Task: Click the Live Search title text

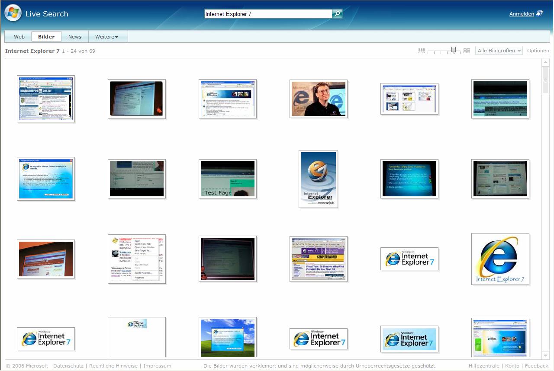Action: [x=47, y=14]
